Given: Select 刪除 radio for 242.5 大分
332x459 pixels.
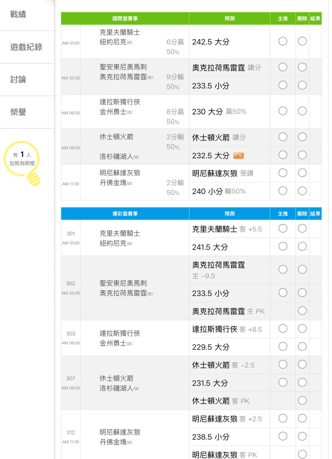Looking at the screenshot, I should point(302,41).
